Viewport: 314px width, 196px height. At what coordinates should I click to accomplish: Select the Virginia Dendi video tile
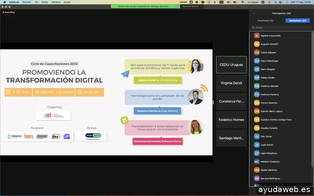pyautogui.click(x=231, y=83)
